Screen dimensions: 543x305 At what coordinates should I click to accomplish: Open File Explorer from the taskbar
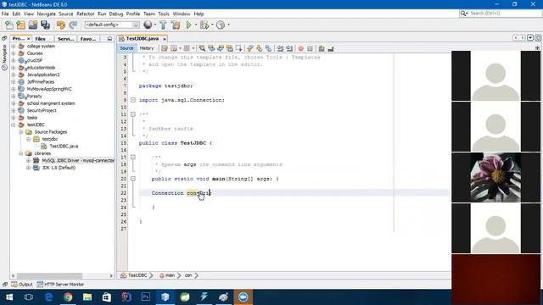click(87, 297)
